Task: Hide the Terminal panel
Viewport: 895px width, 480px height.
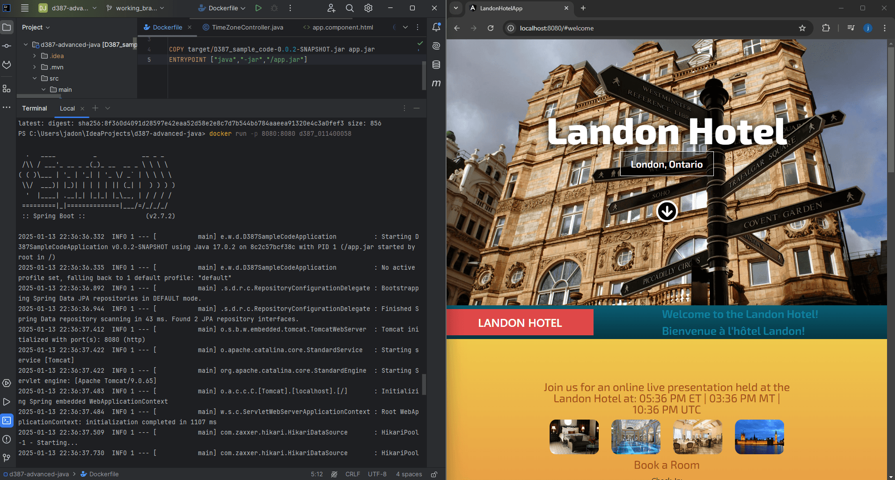Action: point(417,108)
